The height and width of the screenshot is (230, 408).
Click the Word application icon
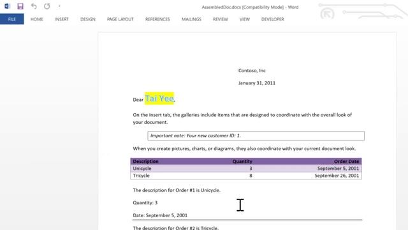pos(7,6)
